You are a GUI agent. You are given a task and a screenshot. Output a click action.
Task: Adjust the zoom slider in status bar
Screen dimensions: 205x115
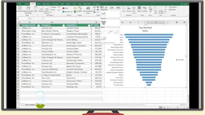pyautogui.click(x=177, y=107)
